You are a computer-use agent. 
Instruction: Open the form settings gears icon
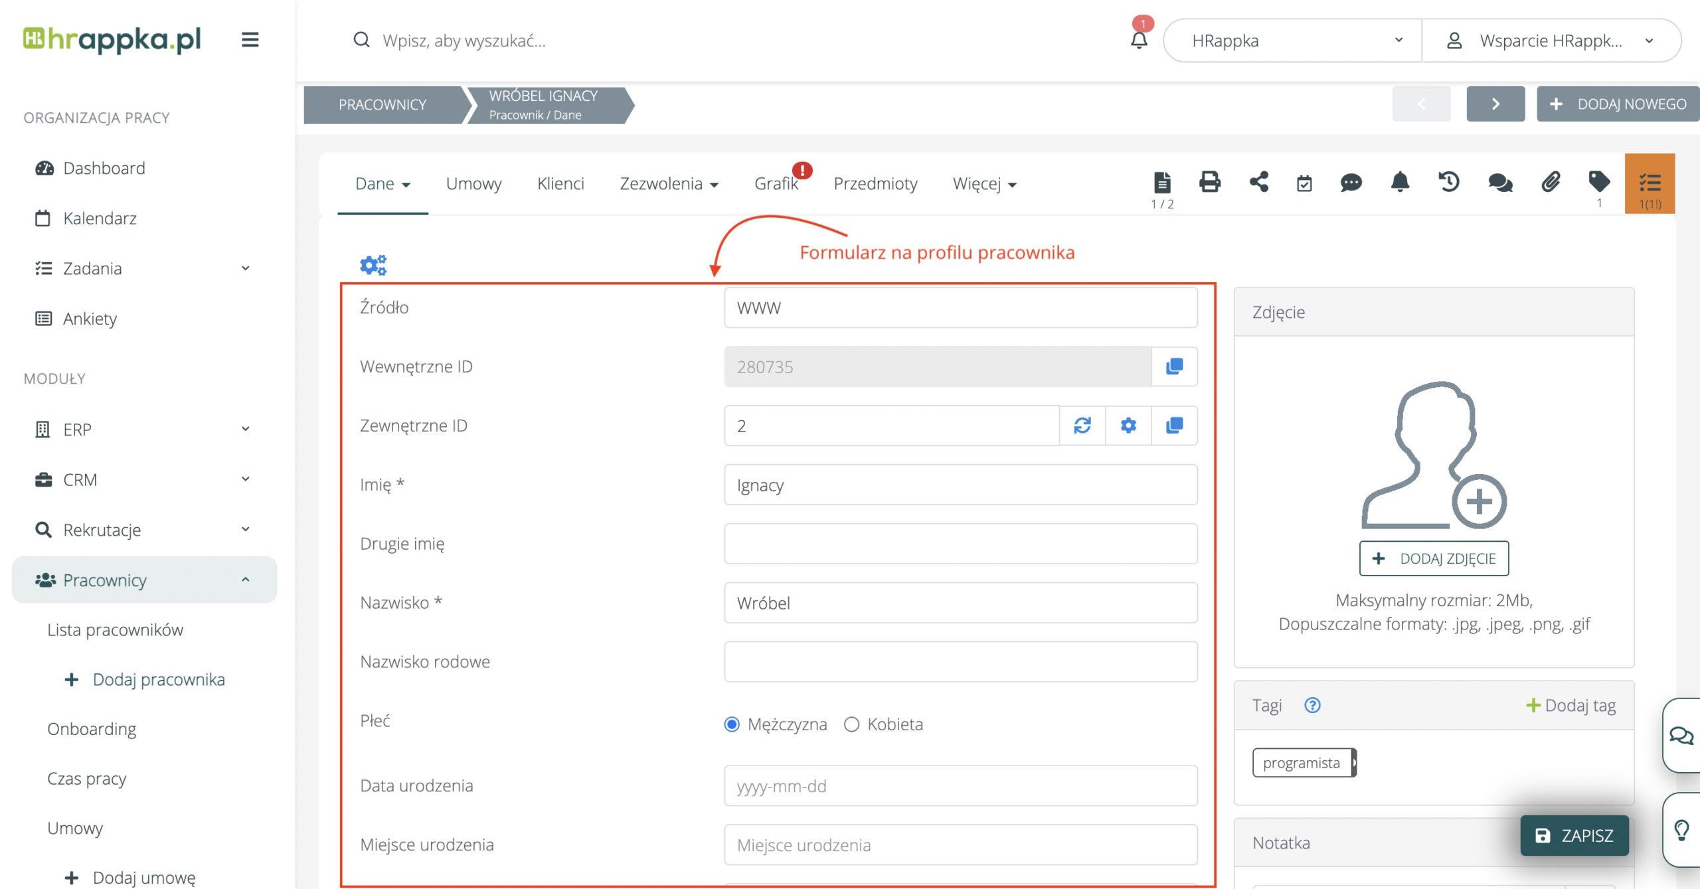(x=373, y=265)
